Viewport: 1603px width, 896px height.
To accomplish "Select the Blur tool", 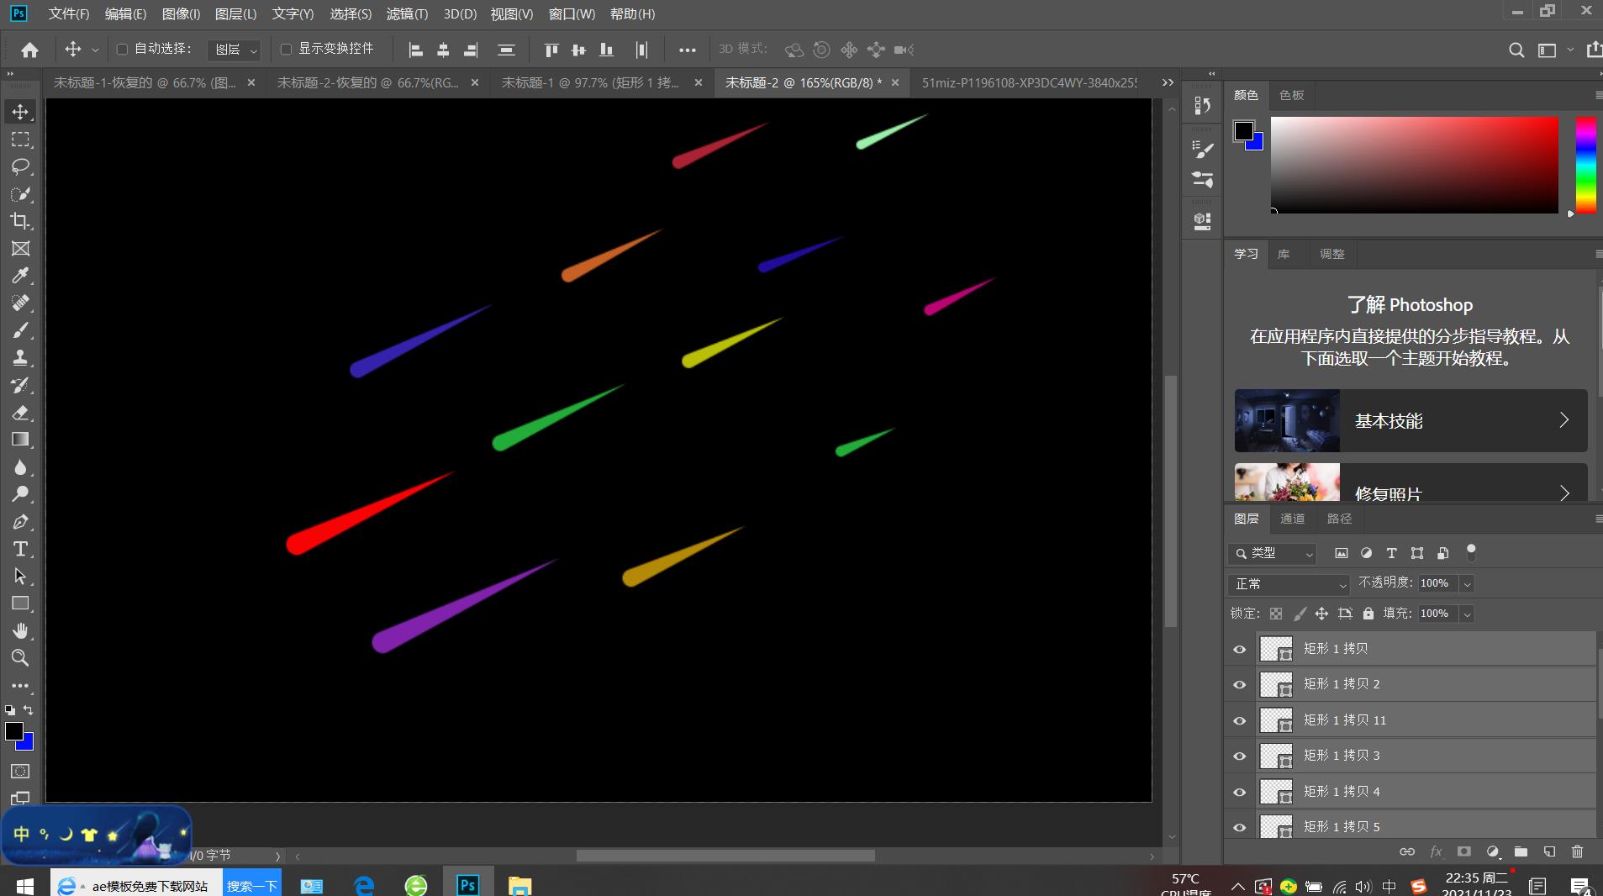I will tap(20, 467).
